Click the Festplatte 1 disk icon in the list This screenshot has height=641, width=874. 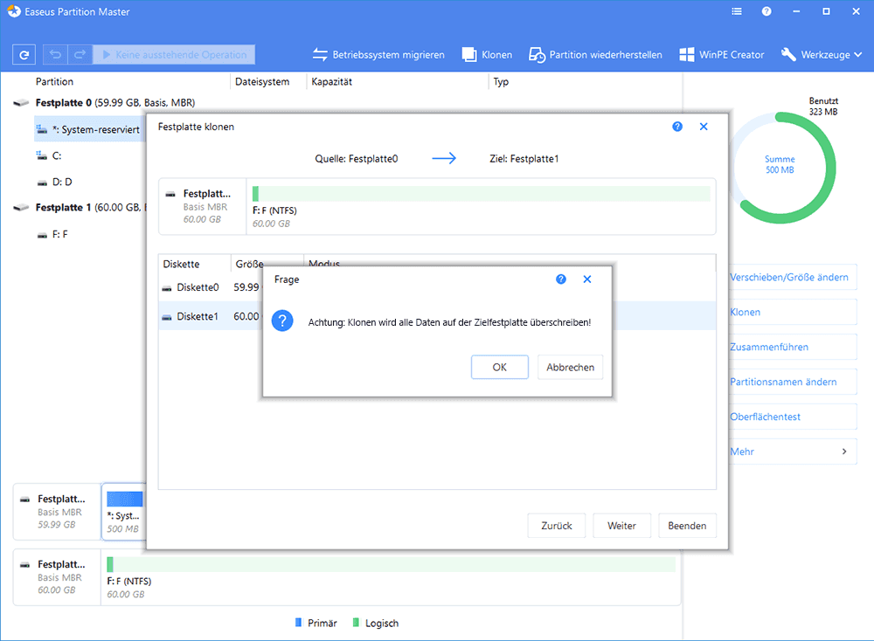tap(21, 208)
